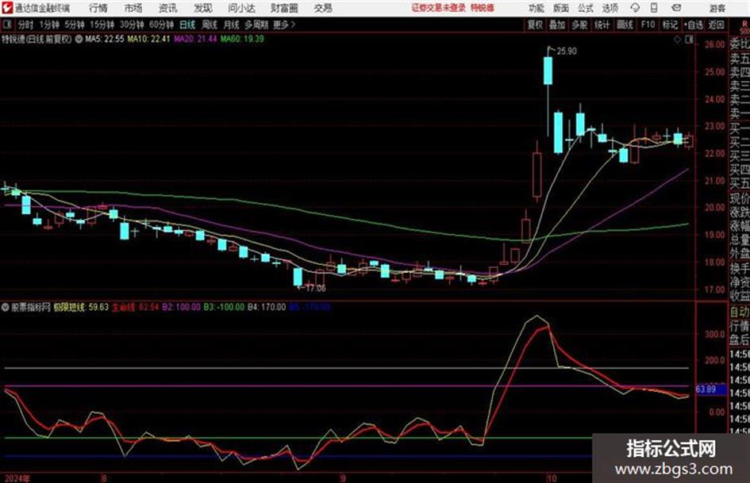Click the 17.06 low price label
The image size is (750, 483).
point(316,289)
